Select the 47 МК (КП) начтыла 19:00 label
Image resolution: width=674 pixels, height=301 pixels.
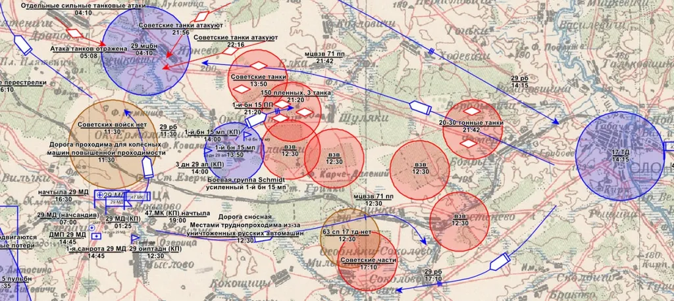click(x=178, y=216)
